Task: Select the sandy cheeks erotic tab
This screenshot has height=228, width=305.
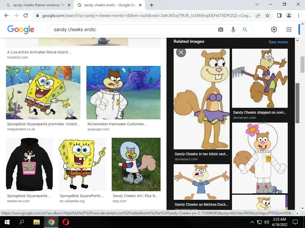Action: pos(109,5)
